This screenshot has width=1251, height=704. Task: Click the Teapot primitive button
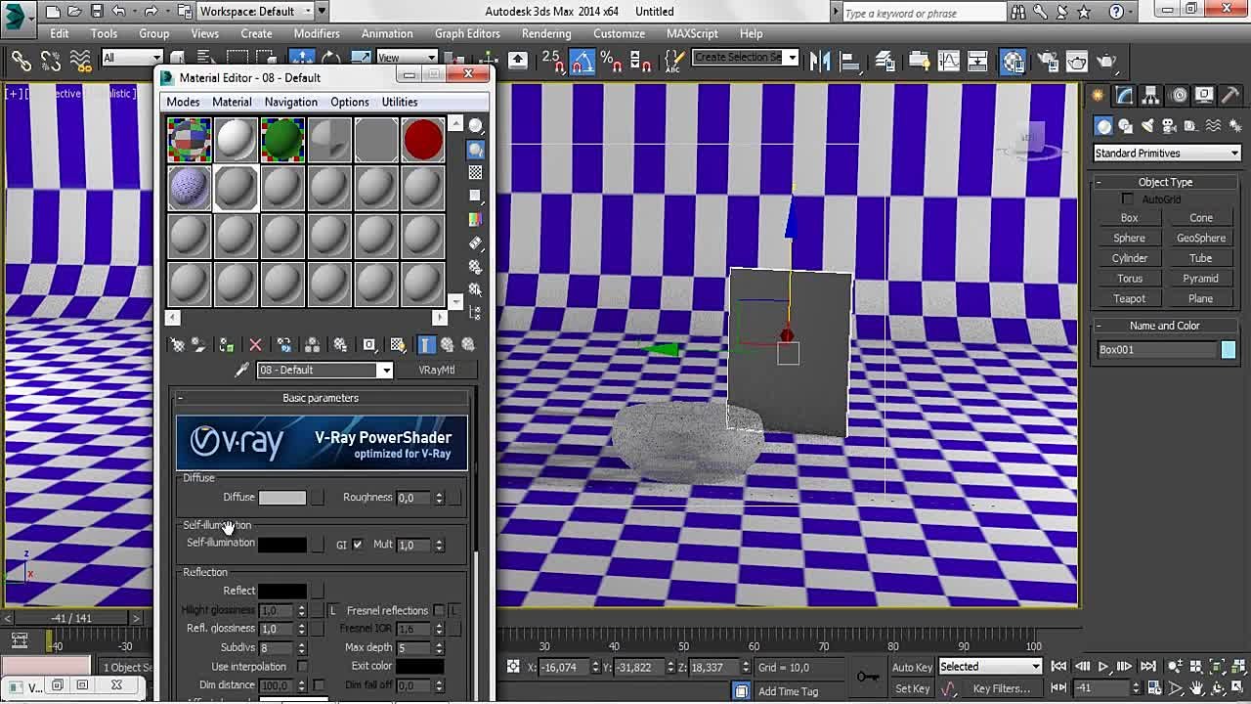[1129, 299]
